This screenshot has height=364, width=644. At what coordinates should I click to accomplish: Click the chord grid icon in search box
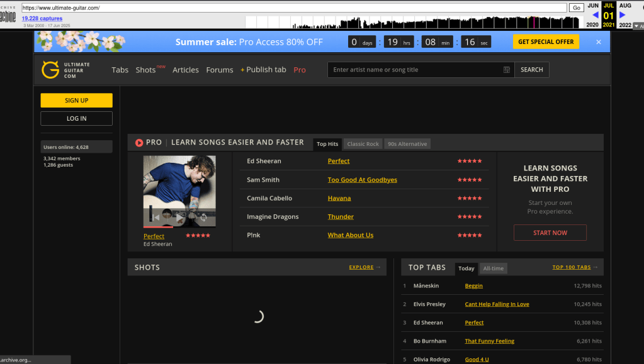[x=507, y=70]
